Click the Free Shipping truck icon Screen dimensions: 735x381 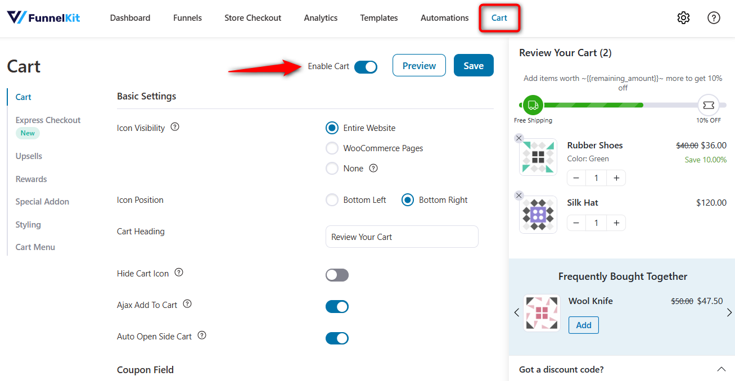533,105
